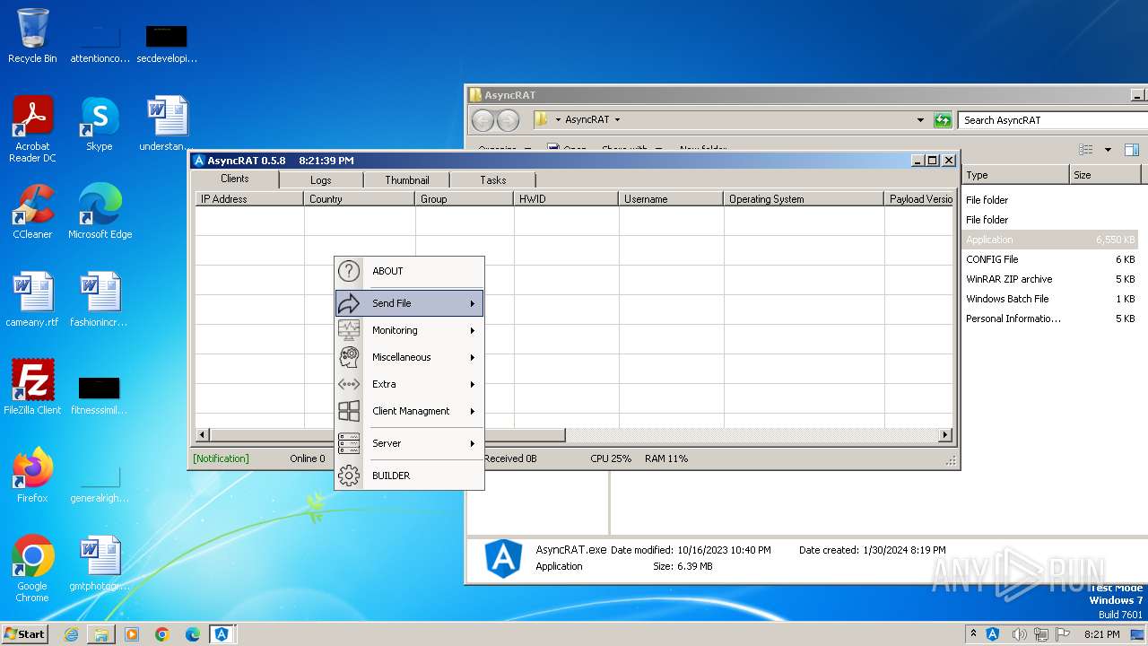Click Chrome taskbar icon

pos(162,634)
